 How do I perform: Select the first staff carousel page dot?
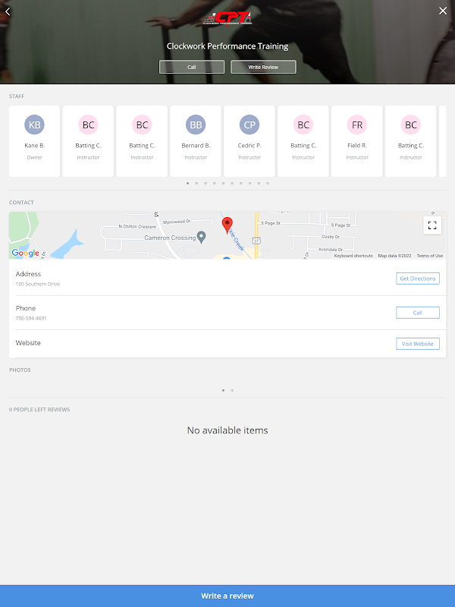click(187, 183)
